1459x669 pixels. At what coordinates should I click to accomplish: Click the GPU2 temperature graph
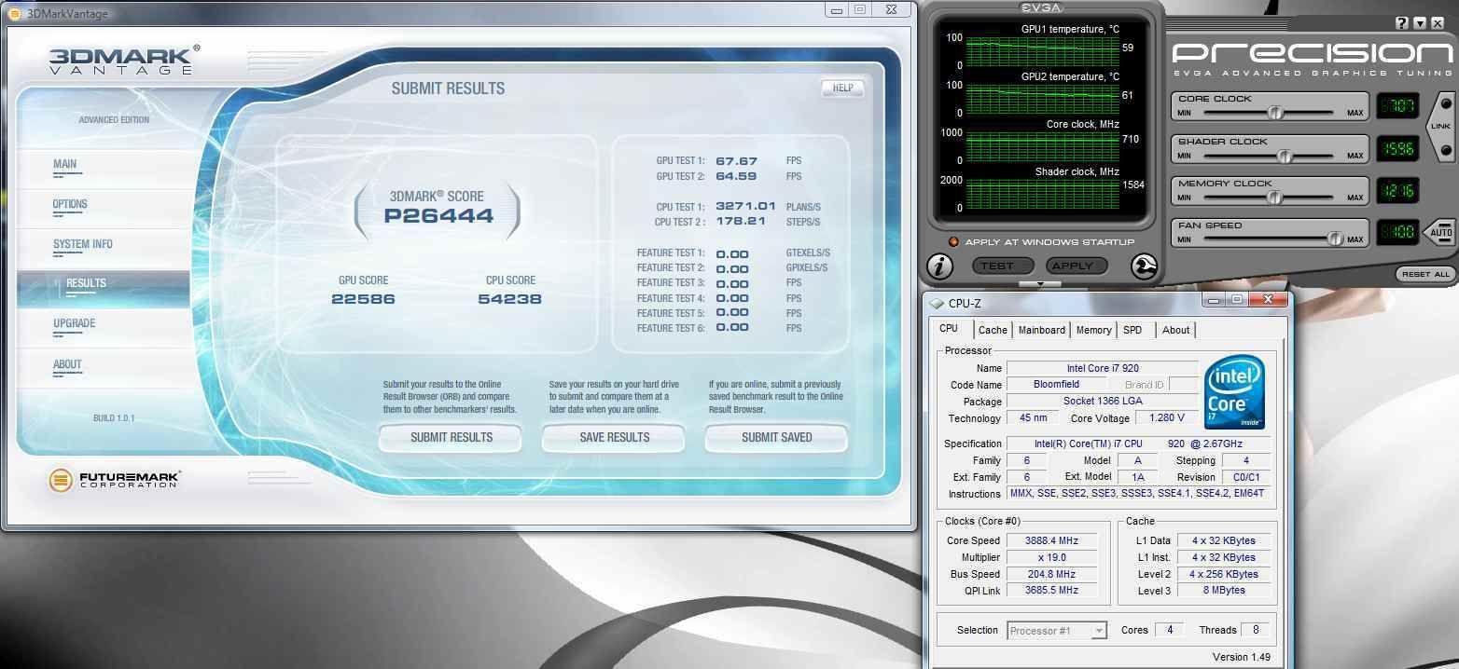1042,97
